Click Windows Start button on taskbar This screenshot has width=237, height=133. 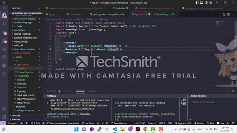(x=77, y=129)
